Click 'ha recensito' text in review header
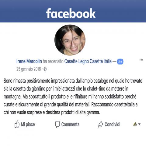This screenshot has width=146, height=146. 53,61
